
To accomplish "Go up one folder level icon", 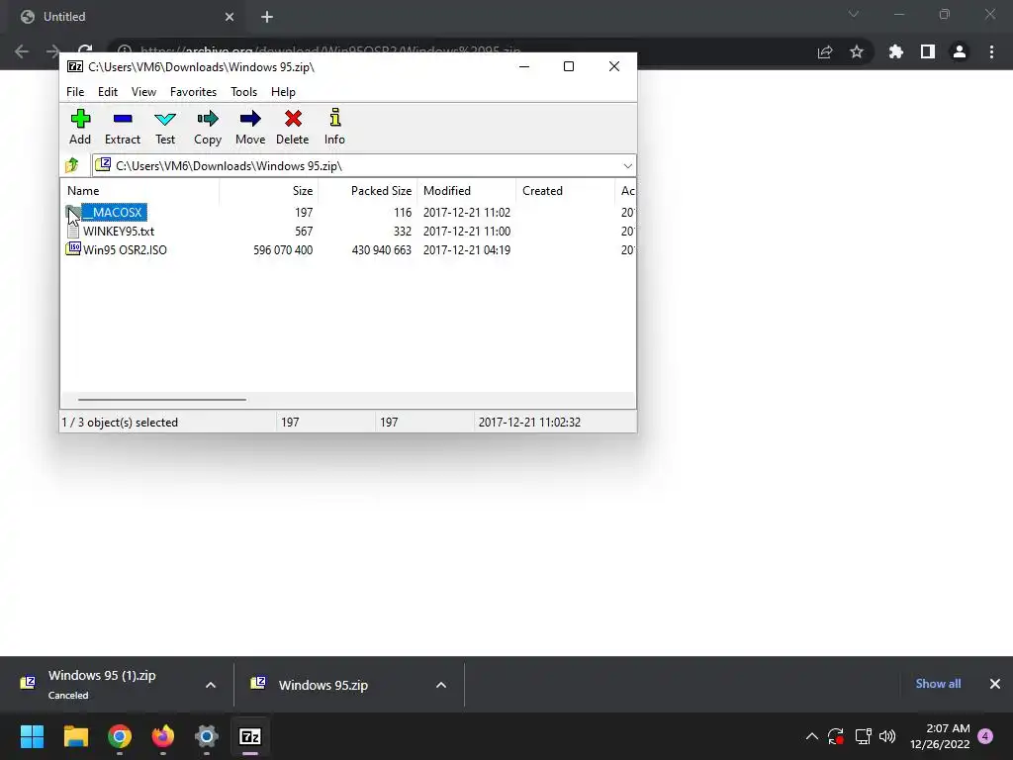I will pyautogui.click(x=72, y=165).
